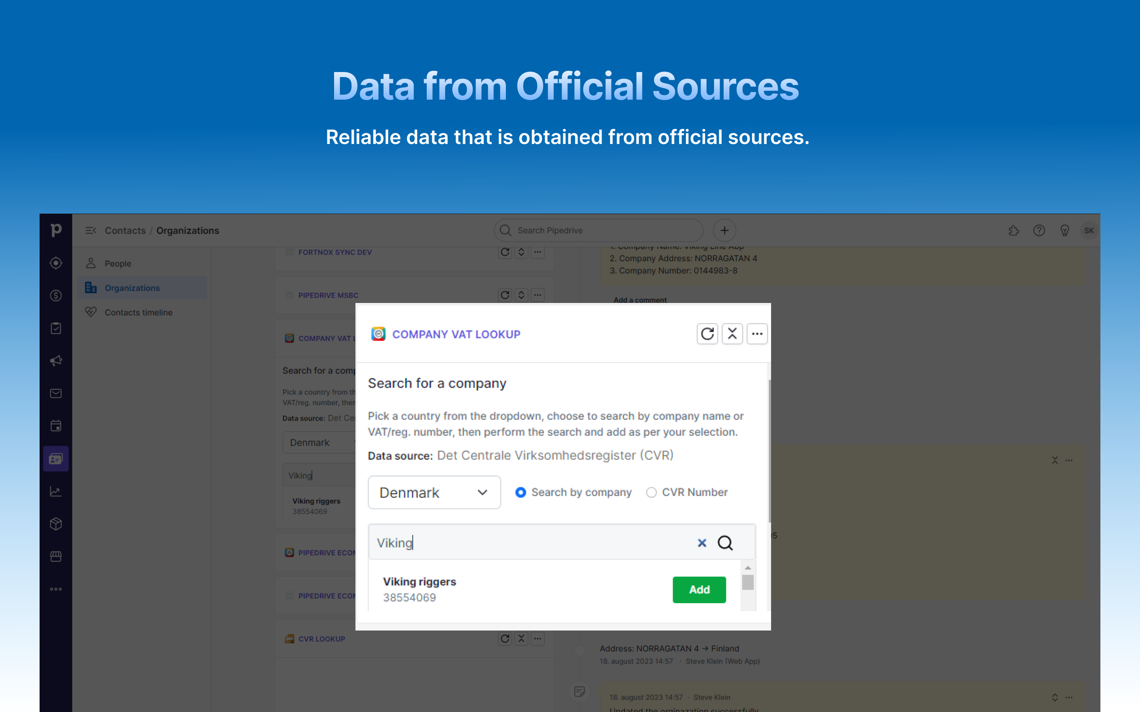Viewport: 1140px width, 712px height.
Task: Select the Search by company radio button
Action: 521,492
